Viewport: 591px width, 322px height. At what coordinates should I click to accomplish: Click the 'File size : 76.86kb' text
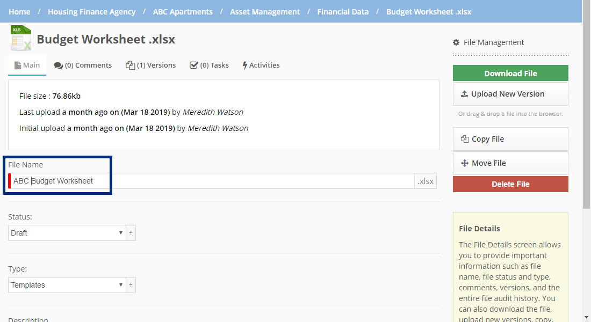click(50, 96)
